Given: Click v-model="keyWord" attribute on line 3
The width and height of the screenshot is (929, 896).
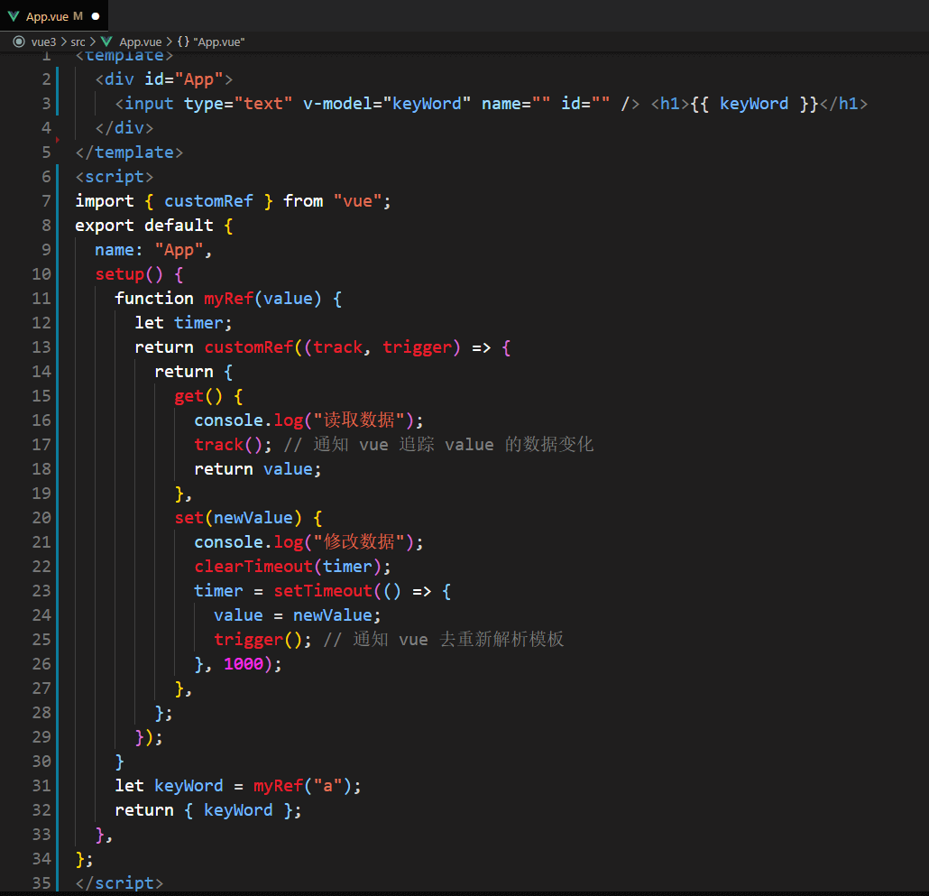Looking at the screenshot, I should click(387, 104).
